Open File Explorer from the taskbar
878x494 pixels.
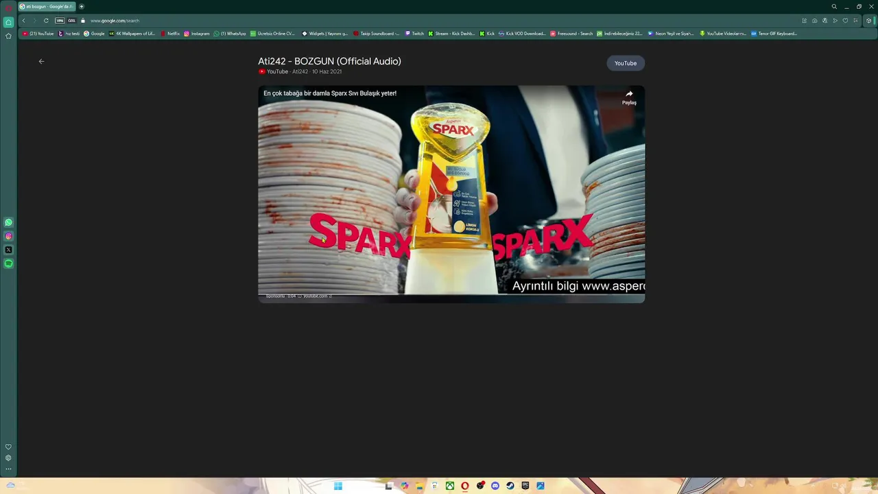point(420,486)
